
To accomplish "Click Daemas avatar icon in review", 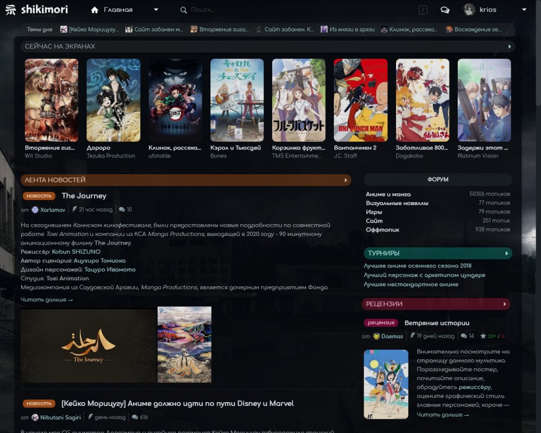I will [377, 336].
